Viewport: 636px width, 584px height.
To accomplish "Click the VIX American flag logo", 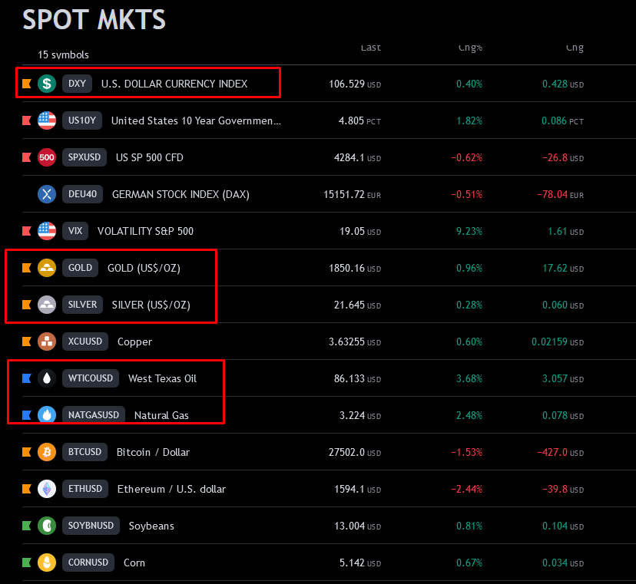I will pos(47,231).
